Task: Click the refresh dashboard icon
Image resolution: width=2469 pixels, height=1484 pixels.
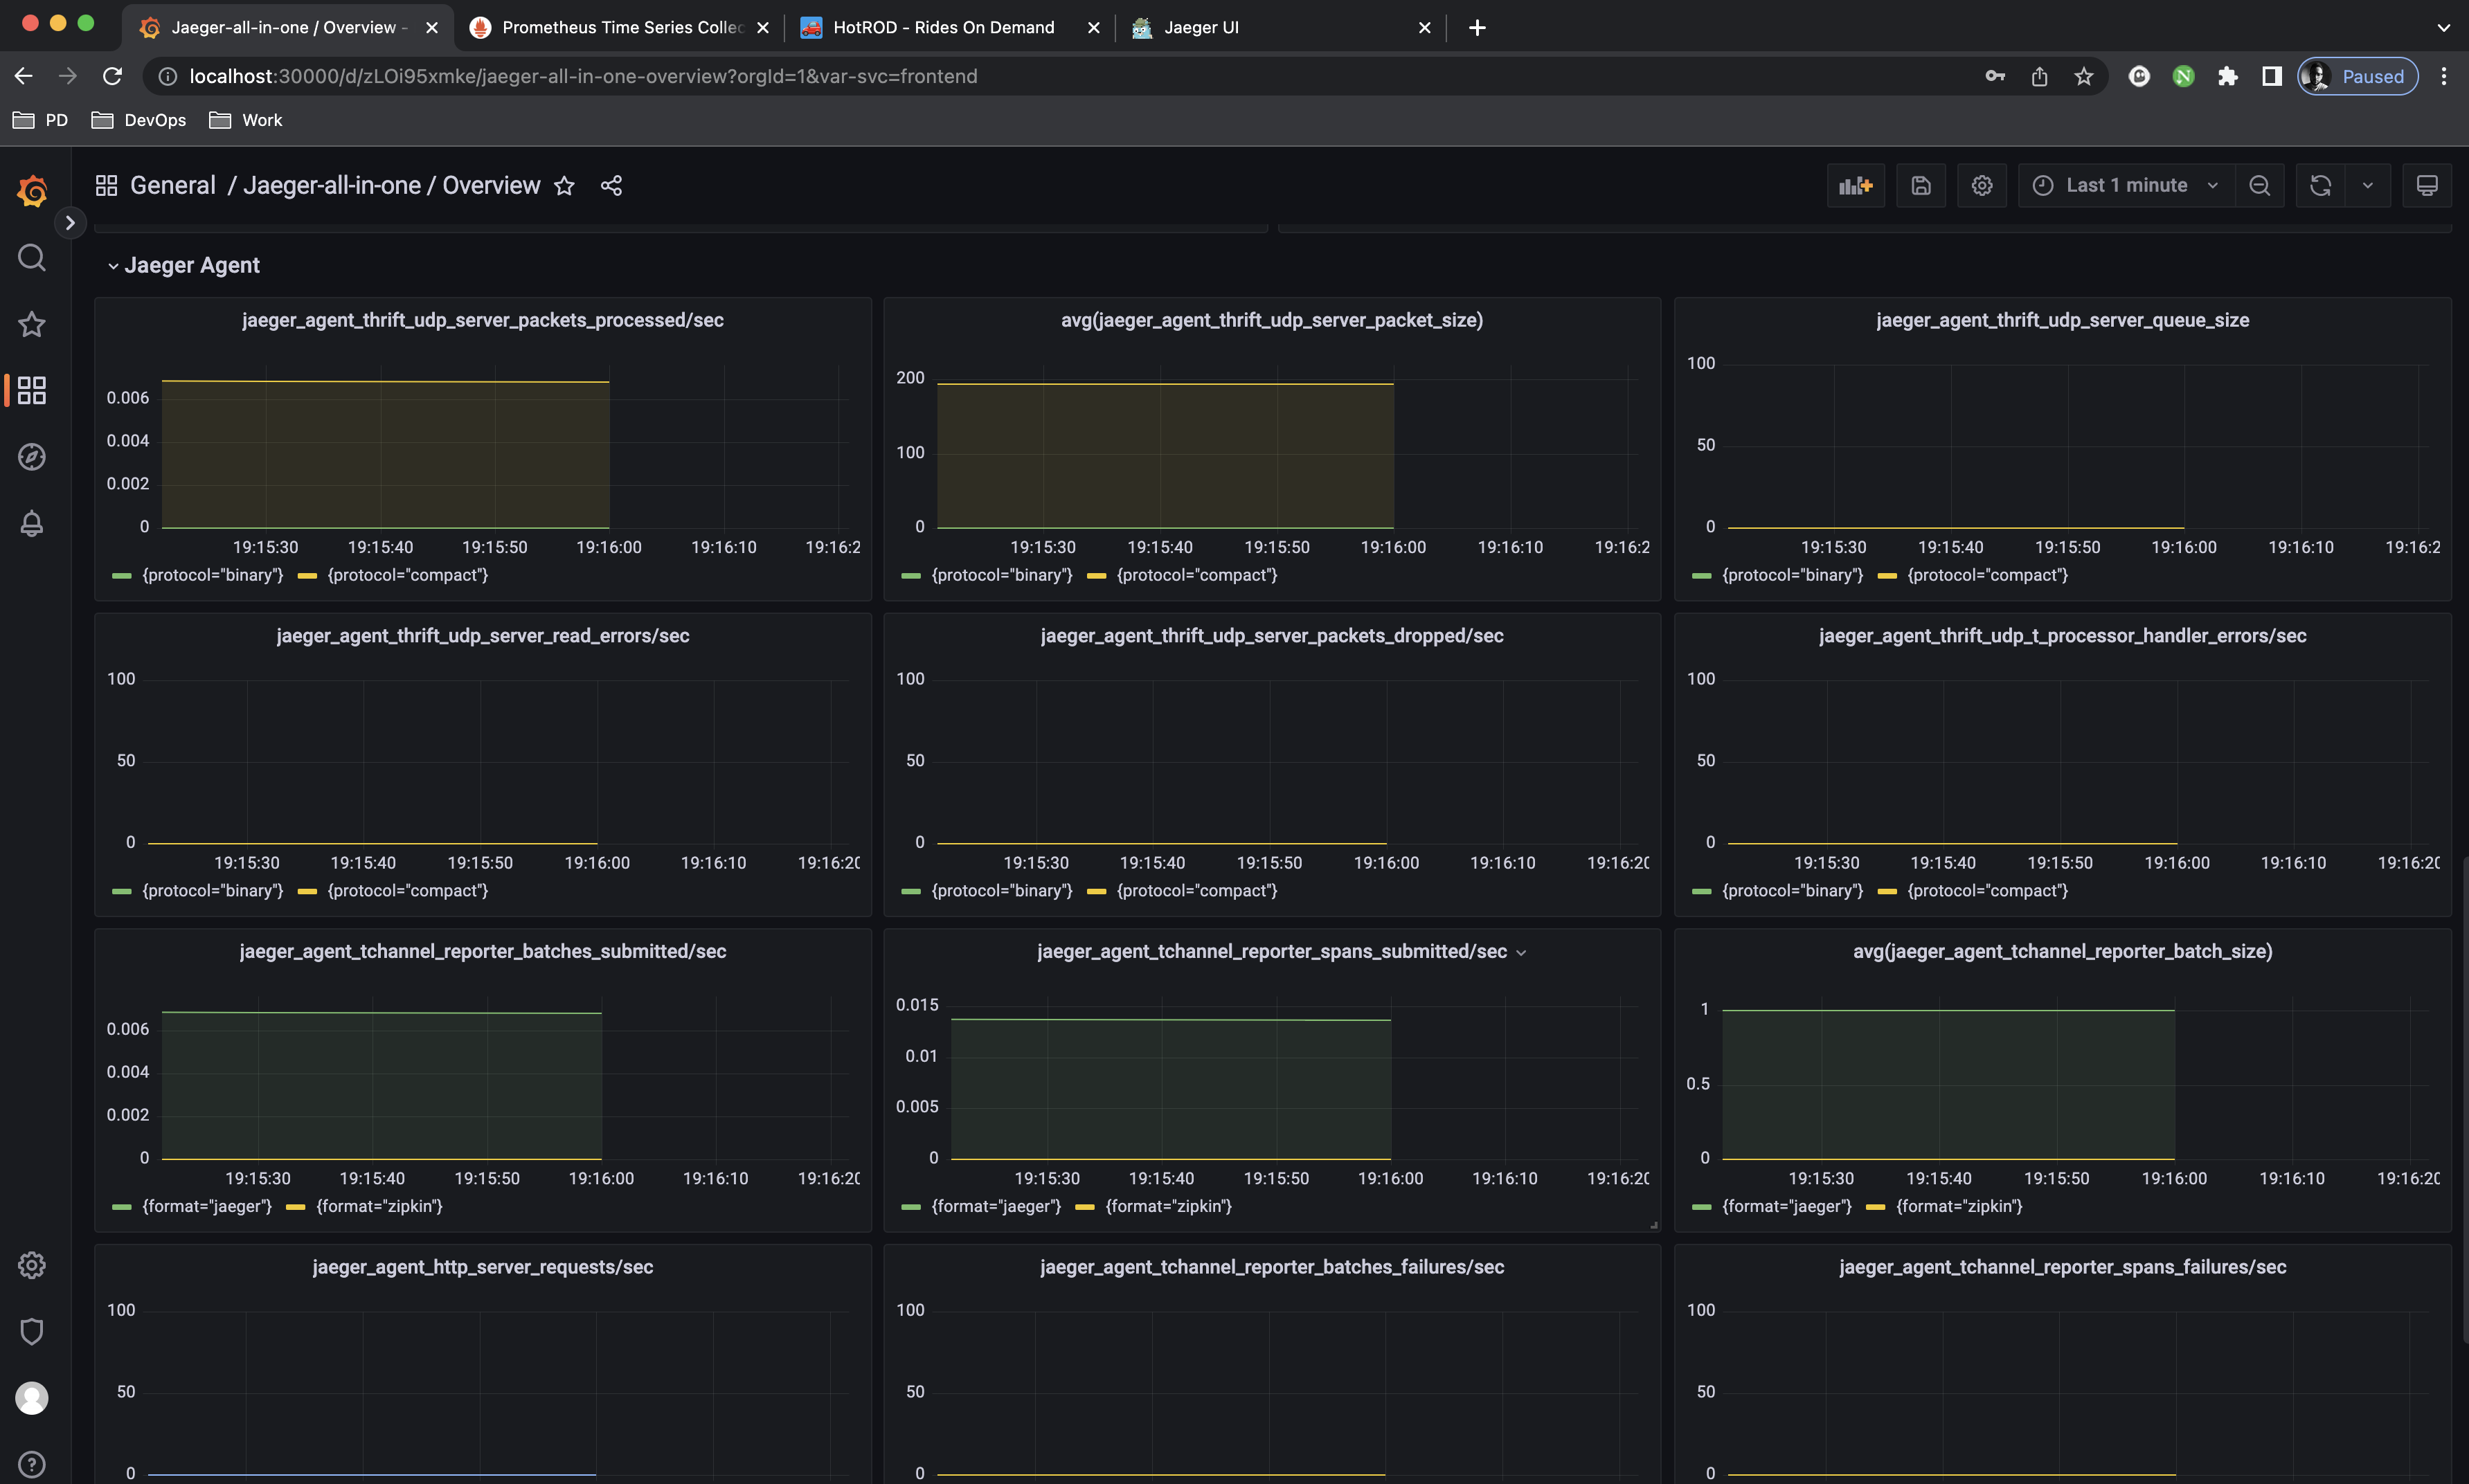Action: coord(2320,186)
